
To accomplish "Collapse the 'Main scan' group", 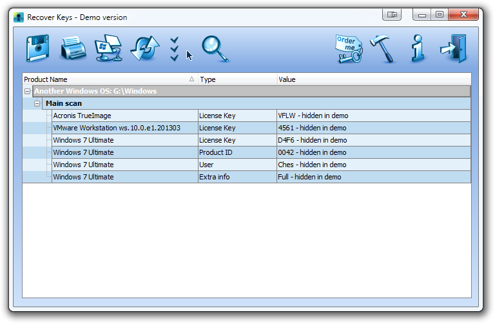I will 37,103.
